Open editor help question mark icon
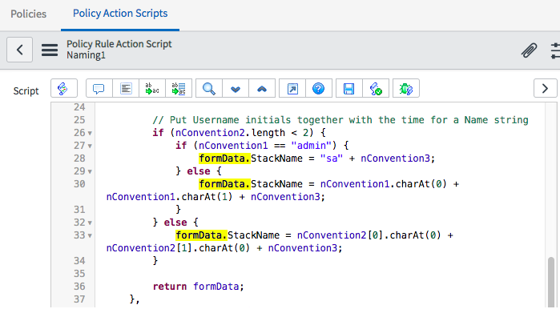The height and width of the screenshot is (309, 560). click(319, 89)
